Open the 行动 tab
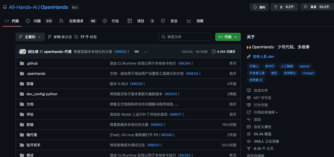This screenshot has height=157, width=334. pyautogui.click(x=111, y=21)
